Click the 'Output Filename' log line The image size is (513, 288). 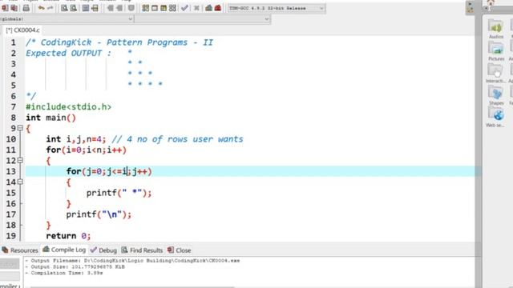click(x=132, y=261)
